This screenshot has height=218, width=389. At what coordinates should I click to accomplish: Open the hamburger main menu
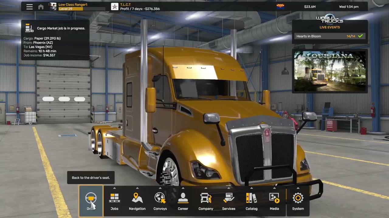coord(29,7)
